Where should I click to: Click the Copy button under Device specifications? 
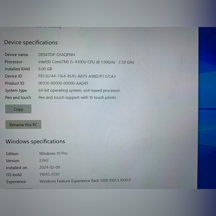pos(18,109)
